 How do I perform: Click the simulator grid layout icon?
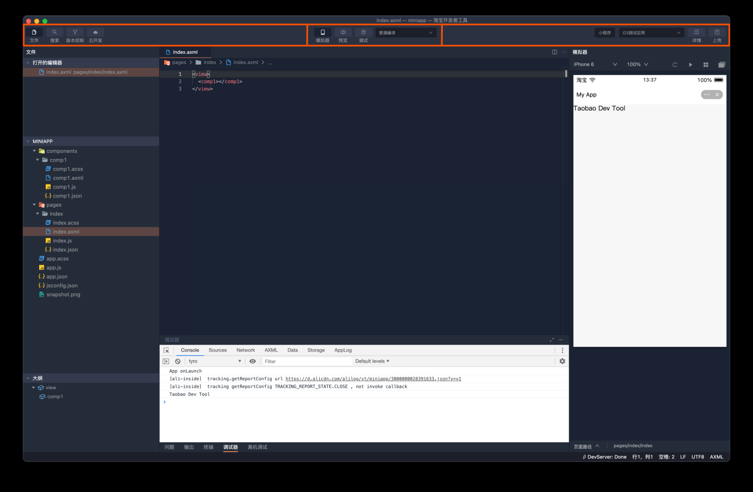[706, 65]
